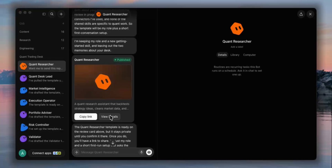Image resolution: width=332 pixels, height=168 pixels.
Task: Click the blue Market Intelligence avatar
Action: pos(24,90)
